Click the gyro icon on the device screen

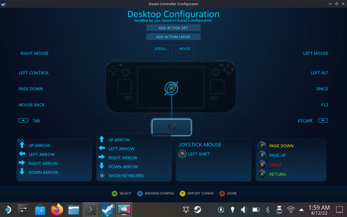171,88
